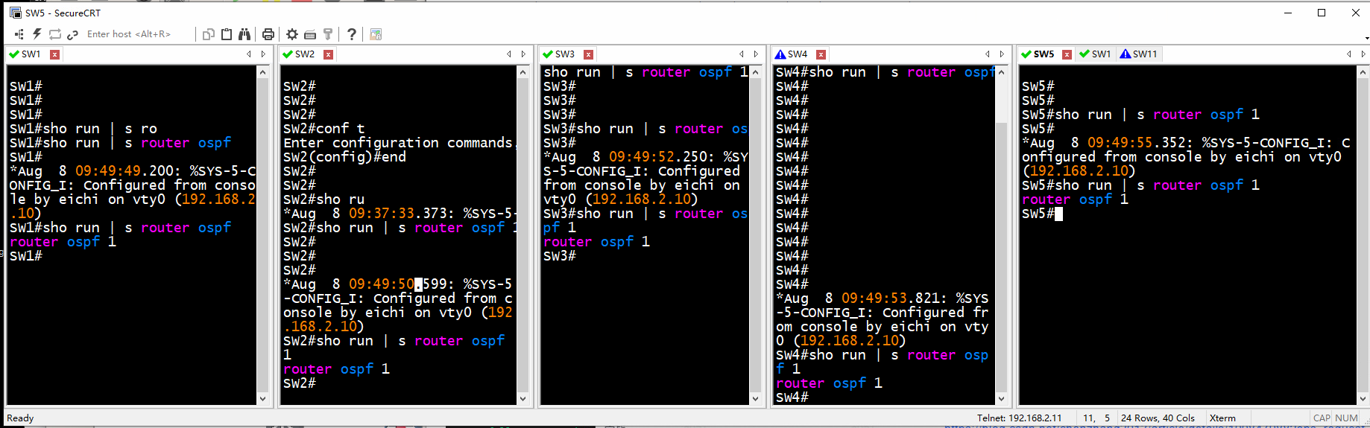Click the Paste clipboard icon

click(227, 34)
